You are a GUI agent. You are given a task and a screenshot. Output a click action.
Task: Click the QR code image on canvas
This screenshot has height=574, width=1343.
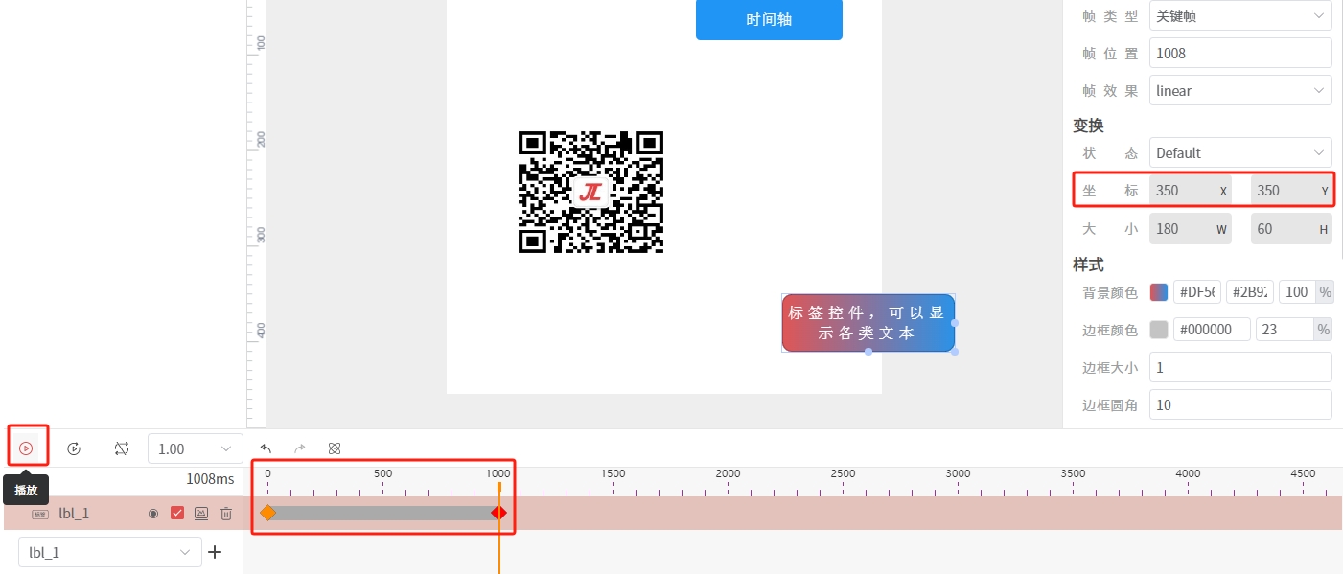591,192
